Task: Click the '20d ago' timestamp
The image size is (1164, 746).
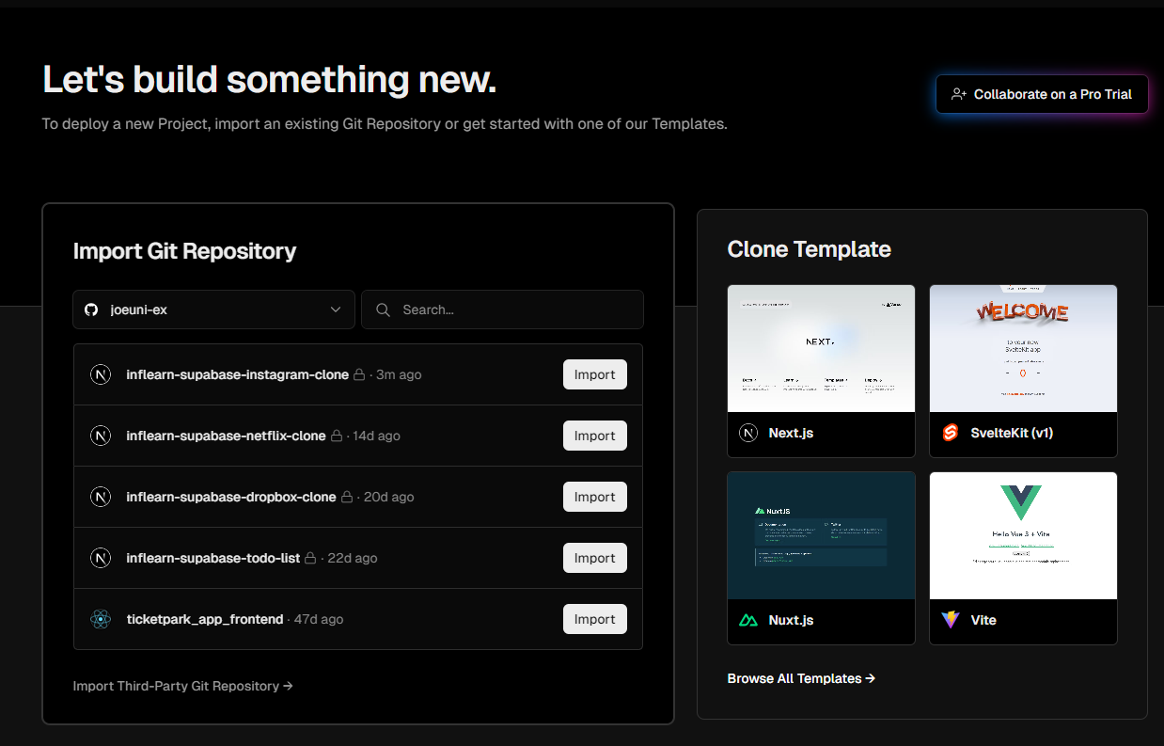Action: coord(388,497)
